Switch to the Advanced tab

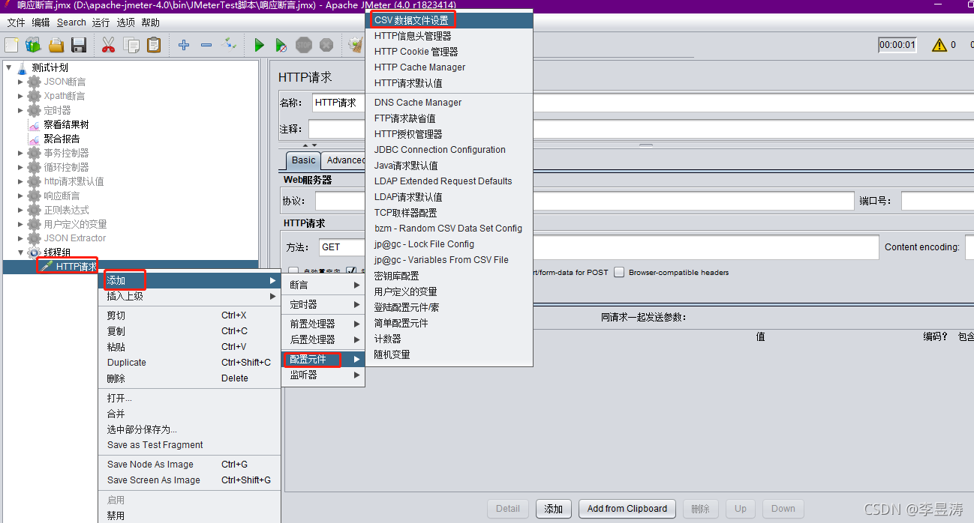tap(344, 160)
